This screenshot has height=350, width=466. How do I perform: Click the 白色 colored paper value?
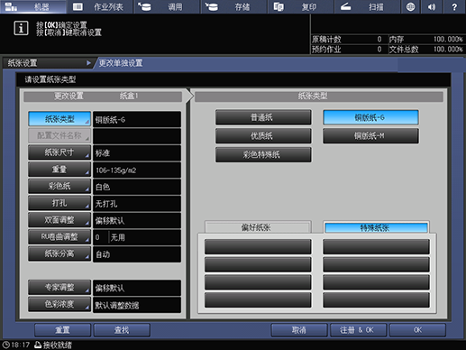[137, 187]
